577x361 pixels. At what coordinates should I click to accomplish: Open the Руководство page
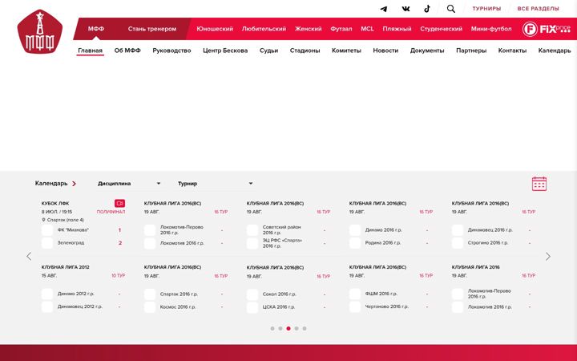(x=171, y=51)
